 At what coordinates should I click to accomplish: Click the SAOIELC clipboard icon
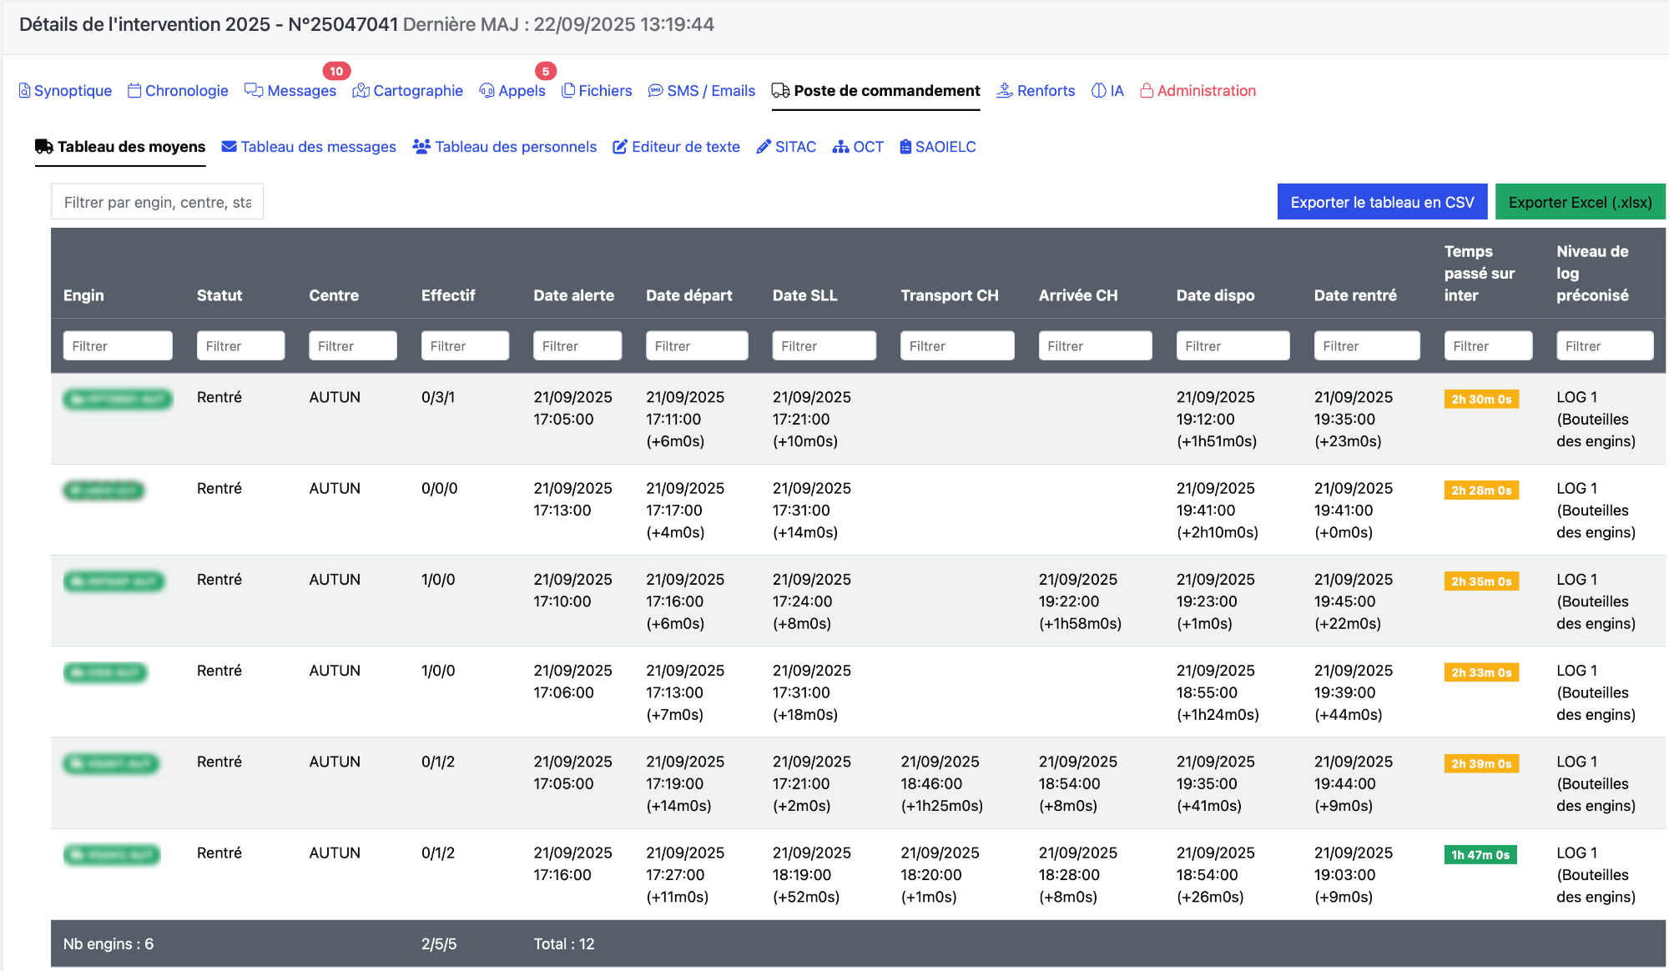905,147
